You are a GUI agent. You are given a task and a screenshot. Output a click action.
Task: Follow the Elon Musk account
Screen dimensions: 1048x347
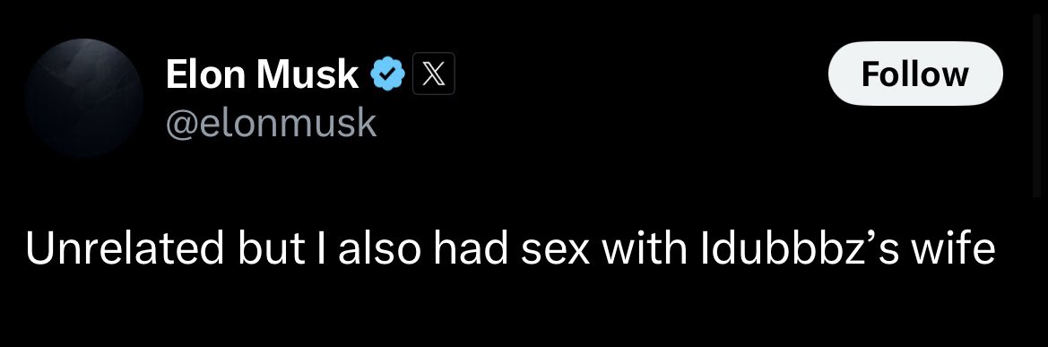click(x=915, y=74)
